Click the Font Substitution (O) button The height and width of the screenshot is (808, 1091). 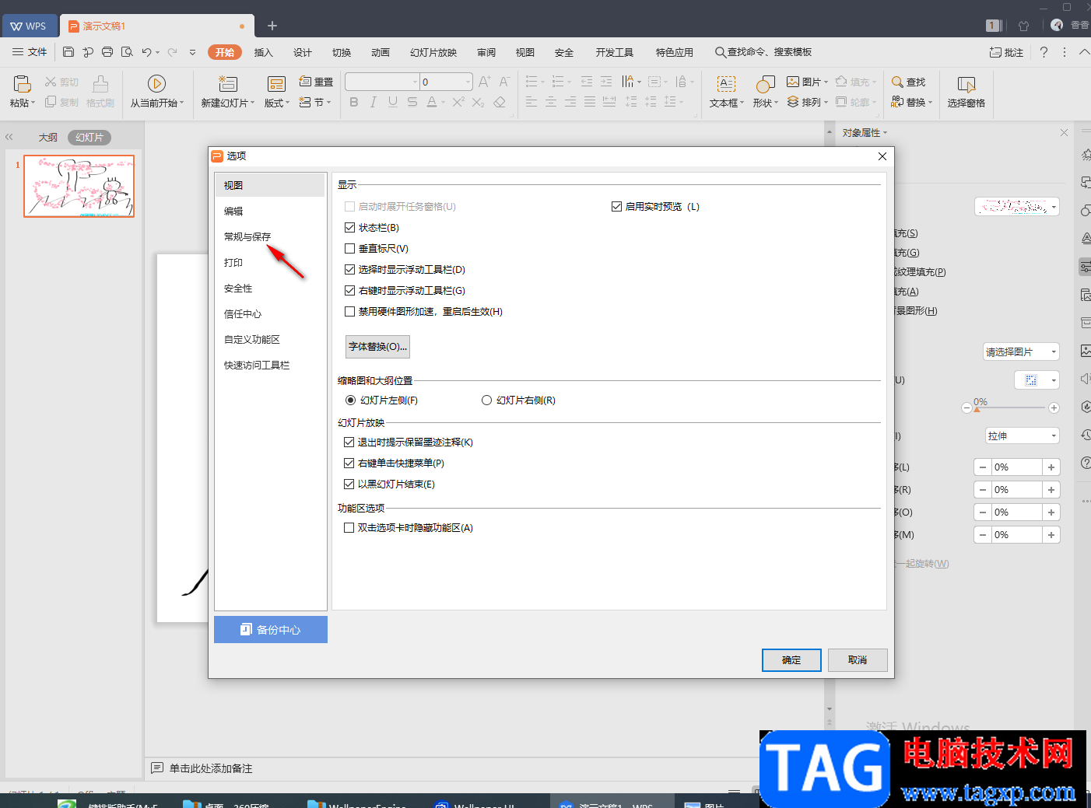tap(377, 347)
